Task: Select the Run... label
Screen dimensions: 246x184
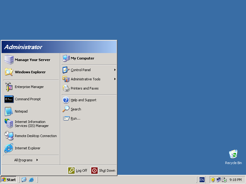Action: [75, 118]
